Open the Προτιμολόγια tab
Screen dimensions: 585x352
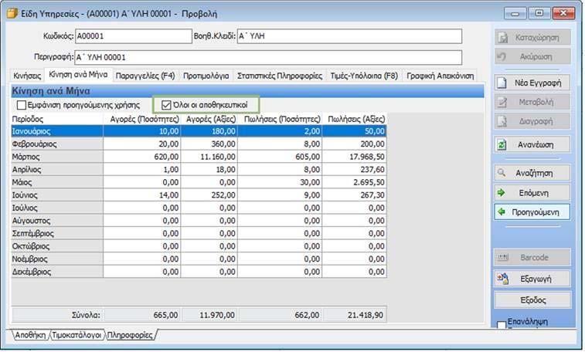point(206,76)
